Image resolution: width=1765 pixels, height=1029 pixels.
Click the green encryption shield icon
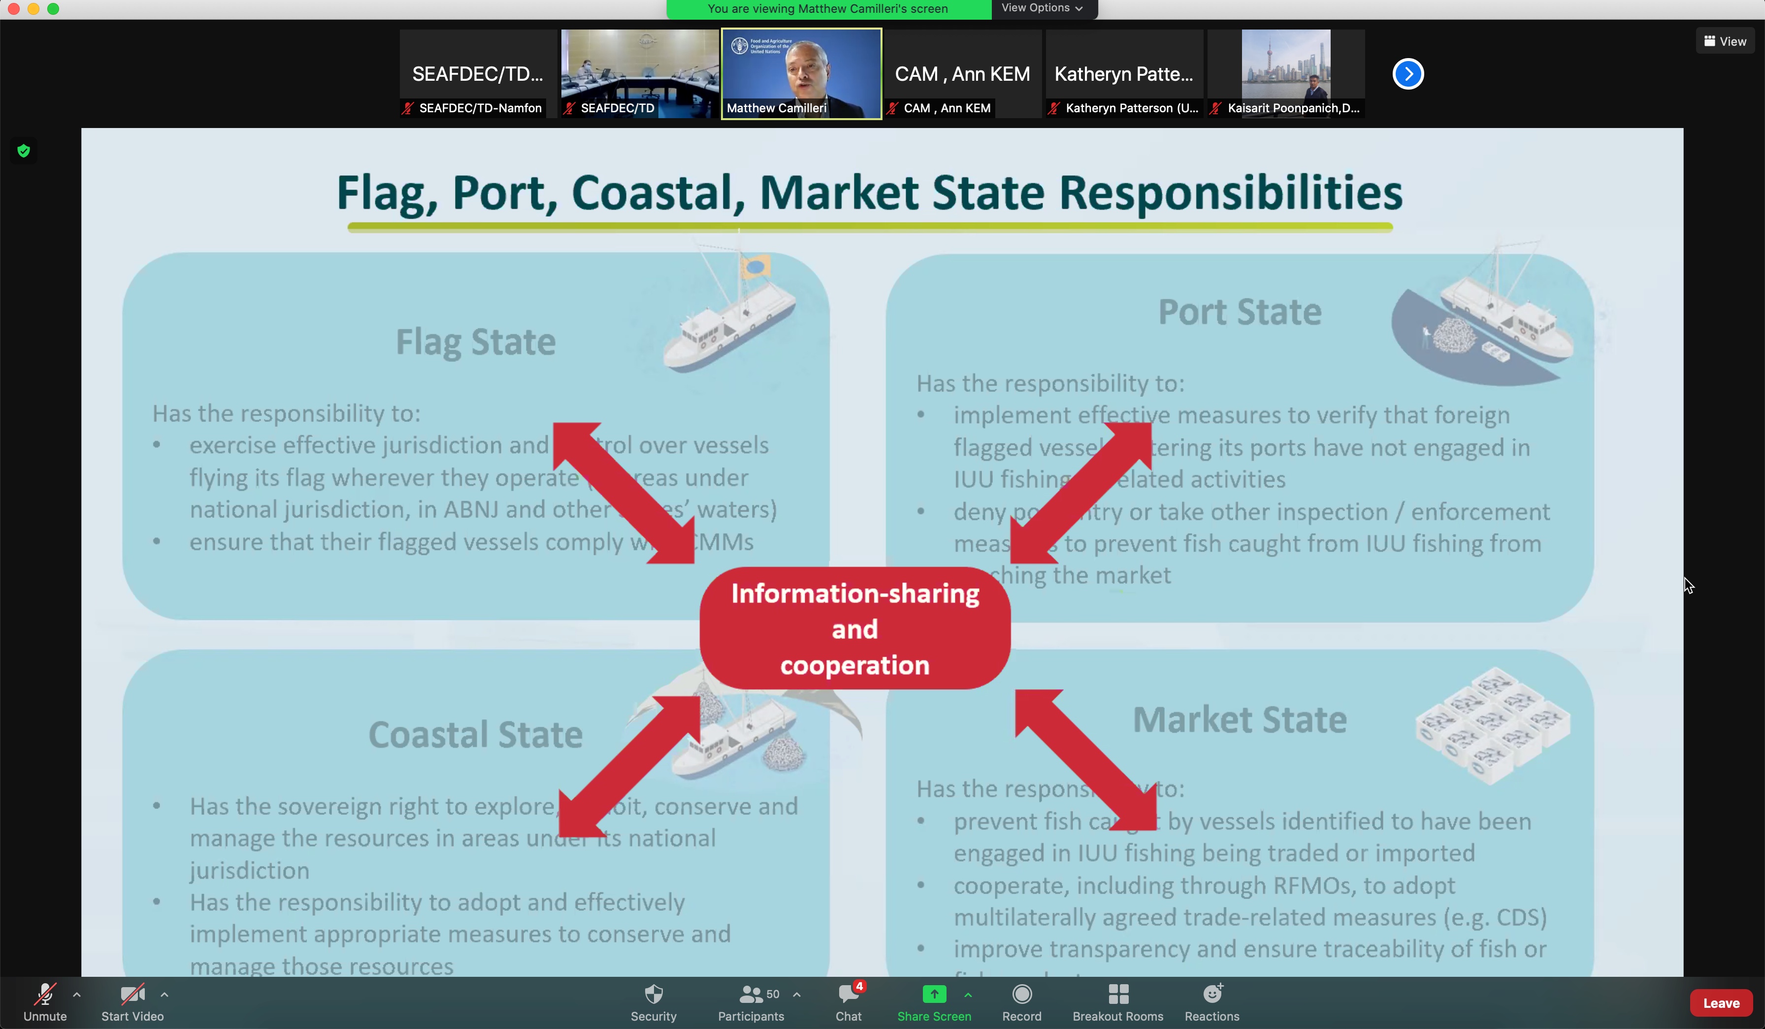(24, 151)
